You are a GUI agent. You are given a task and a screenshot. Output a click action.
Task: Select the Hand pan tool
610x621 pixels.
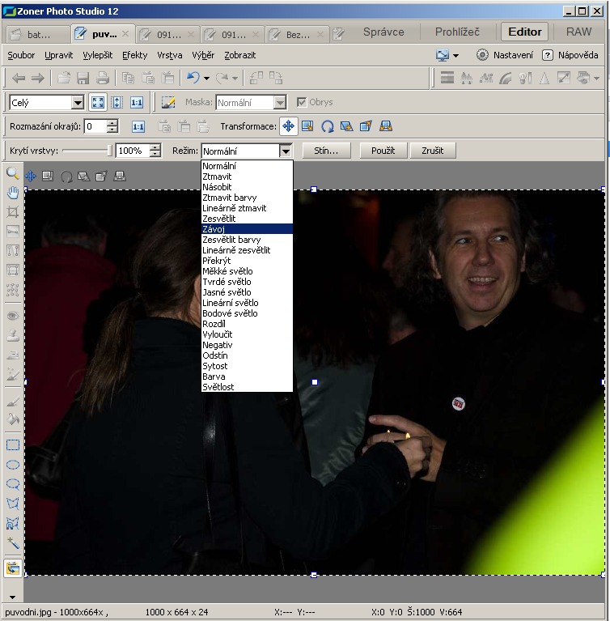point(12,193)
